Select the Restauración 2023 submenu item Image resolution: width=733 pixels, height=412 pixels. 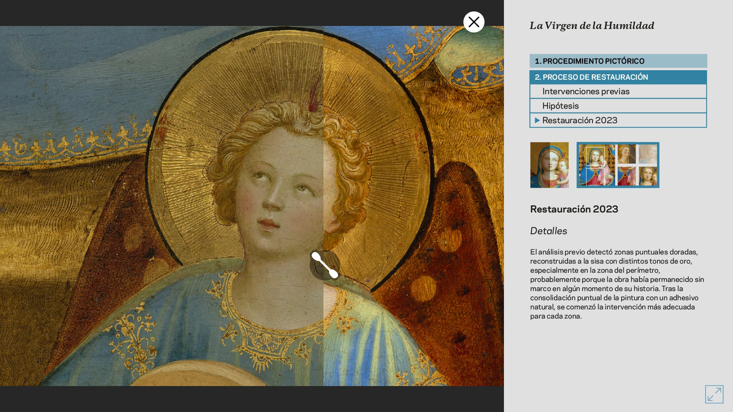(x=618, y=120)
